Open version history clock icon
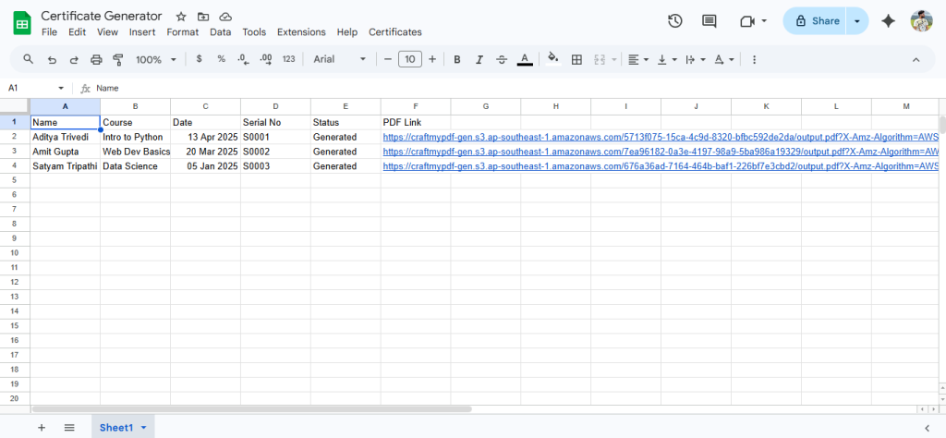The width and height of the screenshot is (946, 438). tap(674, 21)
